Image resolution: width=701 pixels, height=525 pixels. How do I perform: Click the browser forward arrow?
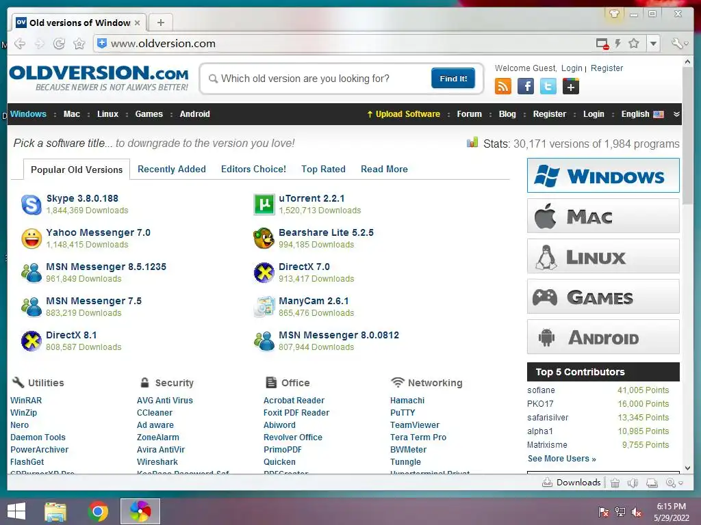pos(39,44)
